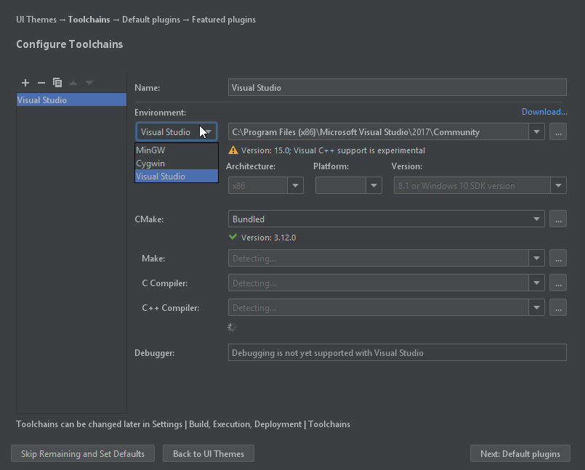Click the Make Detecting field
585x470 pixels.
point(379,258)
